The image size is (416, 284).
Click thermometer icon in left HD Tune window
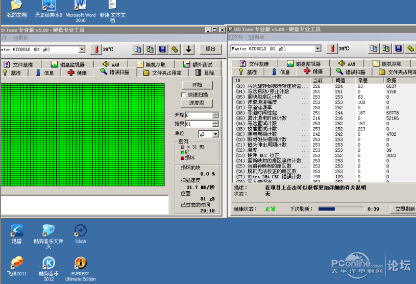pyautogui.click(x=96, y=50)
